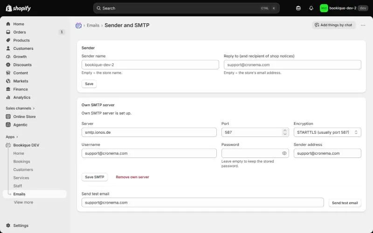This screenshot has height=233, width=373.
Task: Click the Content image icon
Action: (8, 73)
